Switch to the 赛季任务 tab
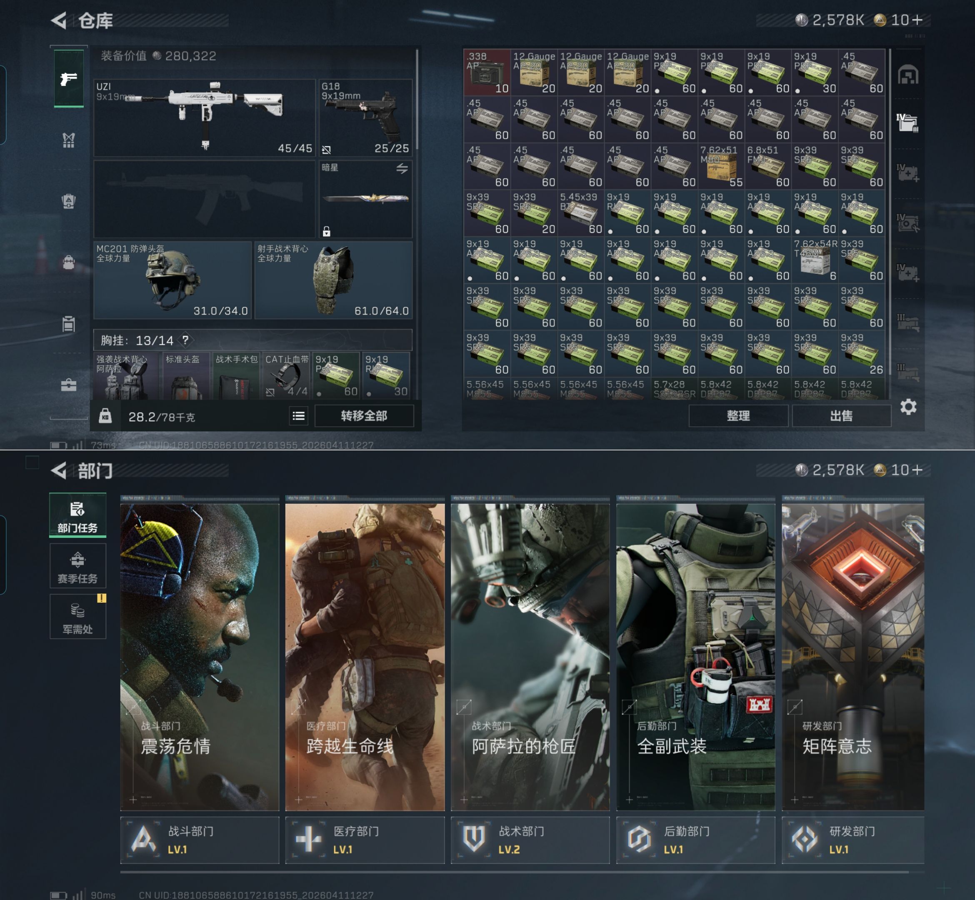The width and height of the screenshot is (975, 900). click(x=77, y=566)
